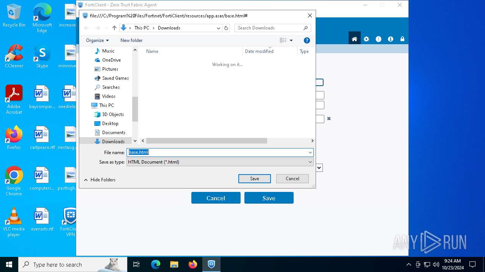Screen dimensions: 485x272
Task: Click the horizontal scrollbar in file list
Action: click(x=207, y=141)
